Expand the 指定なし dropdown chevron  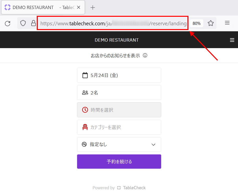[x=153, y=145]
